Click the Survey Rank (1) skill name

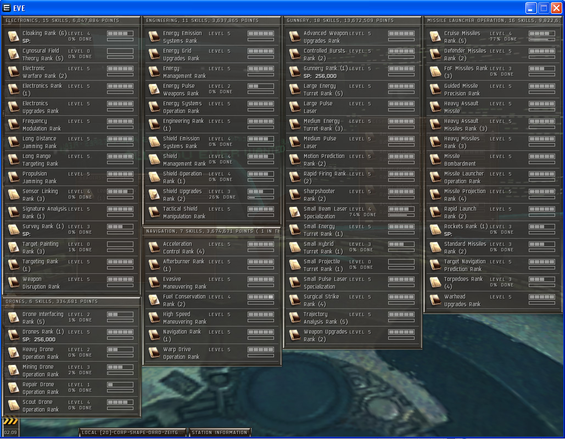[43, 227]
